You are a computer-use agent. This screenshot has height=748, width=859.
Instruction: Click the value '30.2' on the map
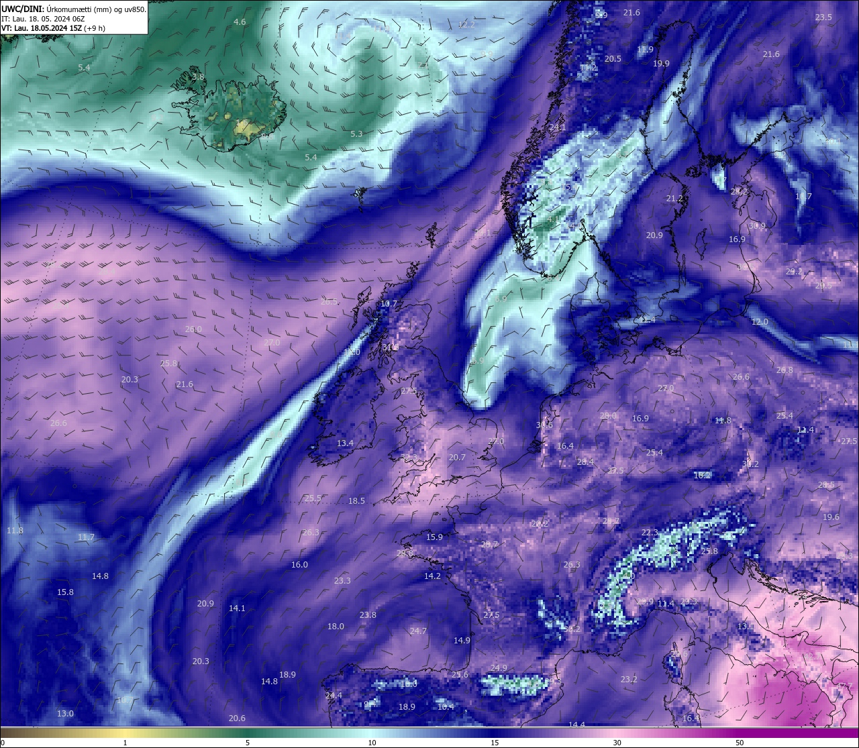point(750,464)
